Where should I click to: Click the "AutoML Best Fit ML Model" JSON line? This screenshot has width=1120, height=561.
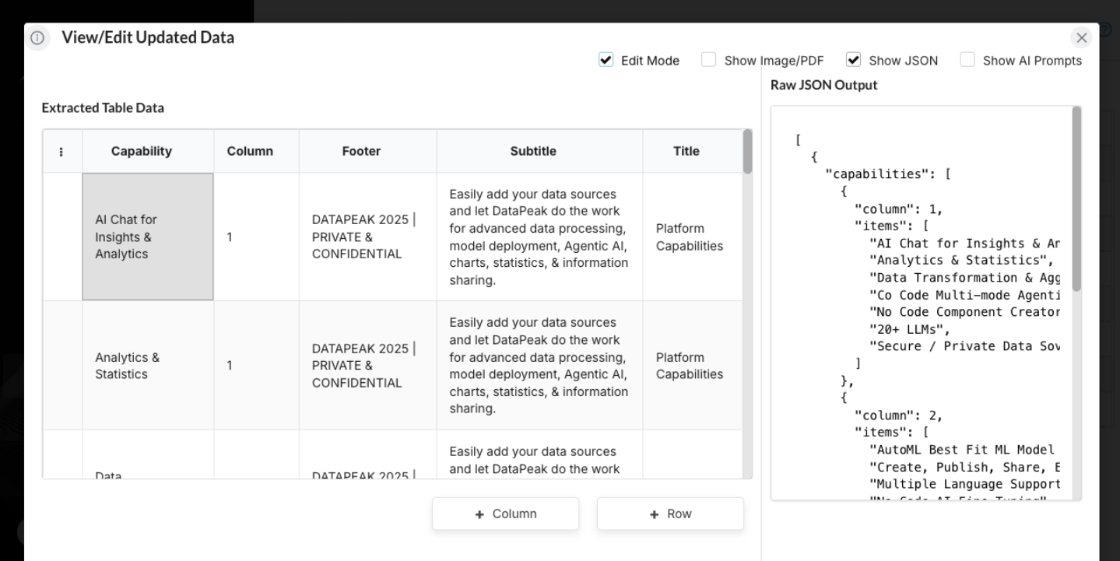pyautogui.click(x=962, y=449)
